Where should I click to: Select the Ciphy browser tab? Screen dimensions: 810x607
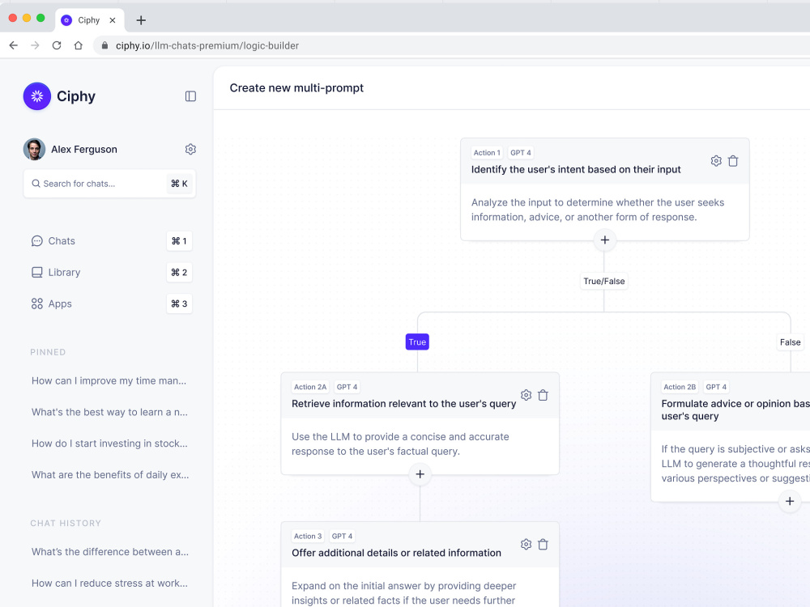click(x=89, y=21)
